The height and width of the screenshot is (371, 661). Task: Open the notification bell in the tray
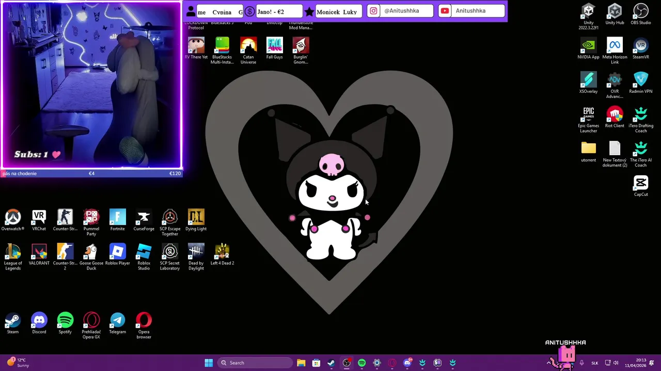point(652,363)
